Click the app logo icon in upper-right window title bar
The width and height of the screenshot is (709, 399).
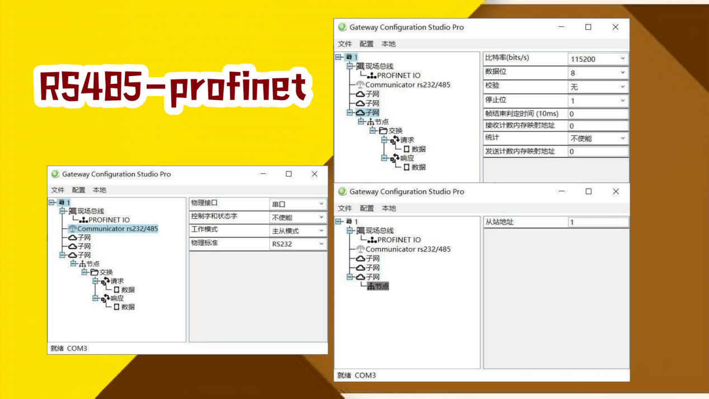tap(342, 27)
